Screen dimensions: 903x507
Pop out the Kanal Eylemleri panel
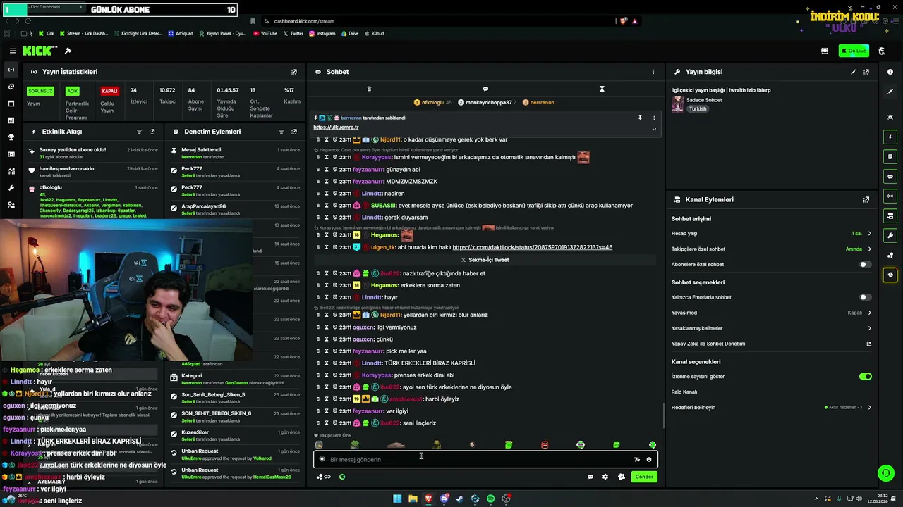click(x=866, y=200)
